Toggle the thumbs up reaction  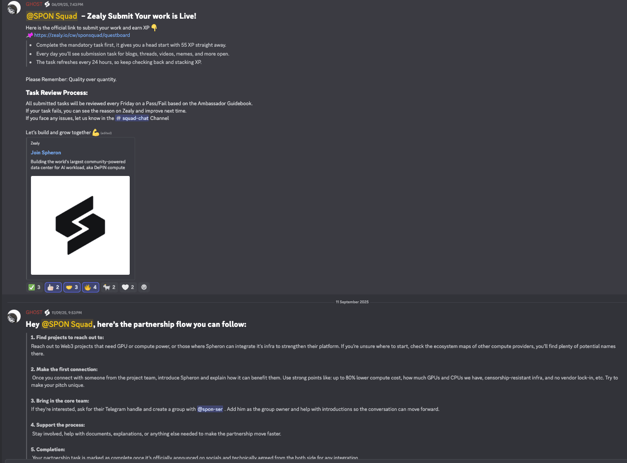click(x=53, y=287)
